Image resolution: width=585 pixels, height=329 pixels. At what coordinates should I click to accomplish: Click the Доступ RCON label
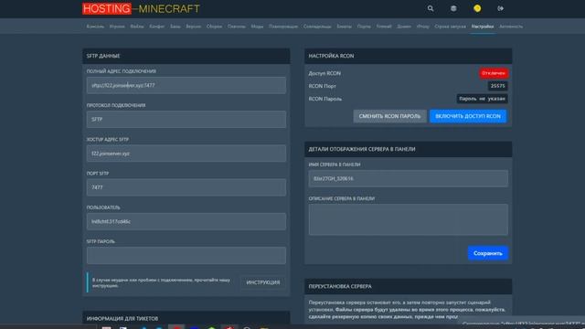pyautogui.click(x=324, y=73)
